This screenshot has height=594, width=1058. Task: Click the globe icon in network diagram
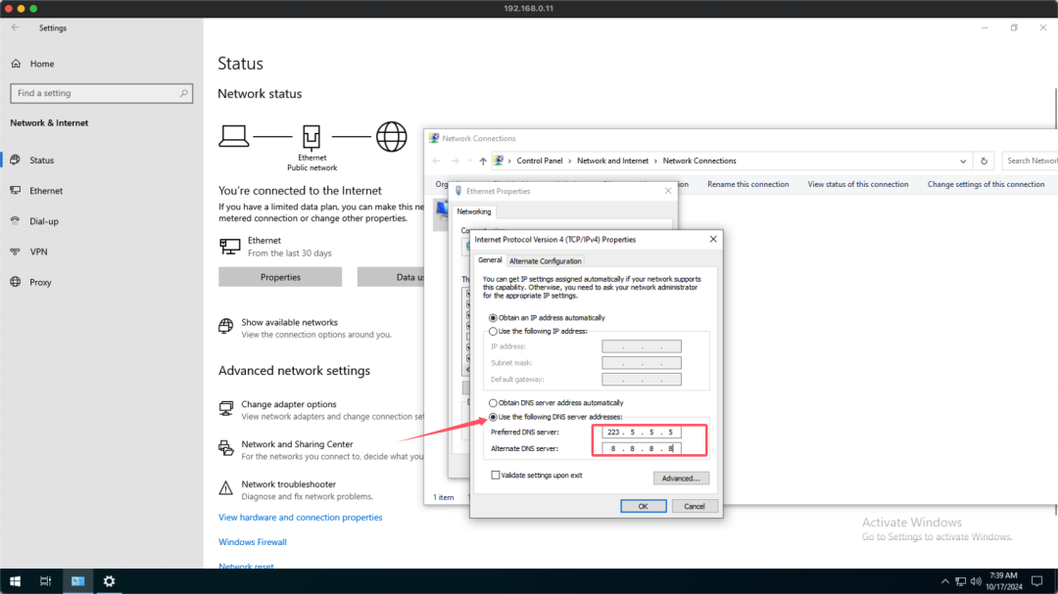click(391, 137)
